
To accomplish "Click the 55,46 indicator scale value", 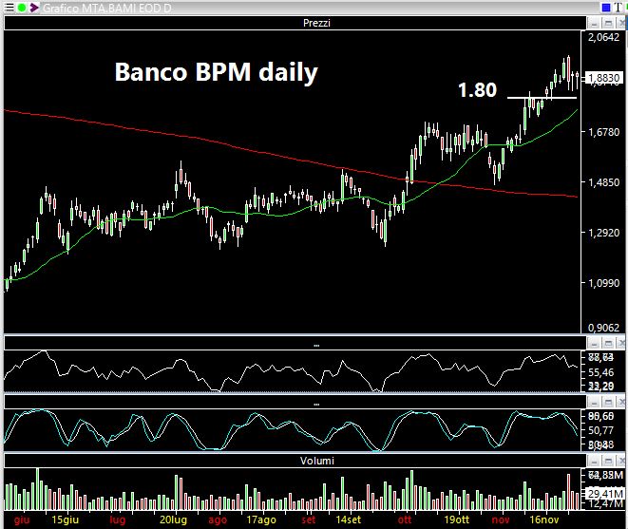I will [600, 372].
